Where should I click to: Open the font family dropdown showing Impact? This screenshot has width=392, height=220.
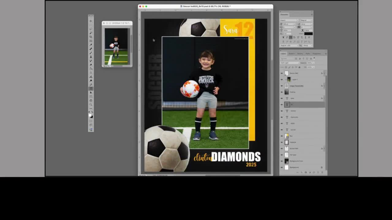(x=288, y=20)
